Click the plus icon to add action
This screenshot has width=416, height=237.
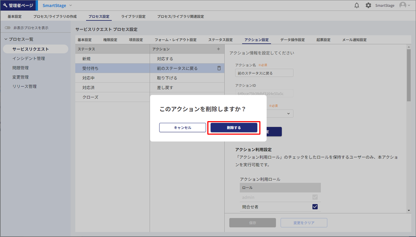coord(218,49)
